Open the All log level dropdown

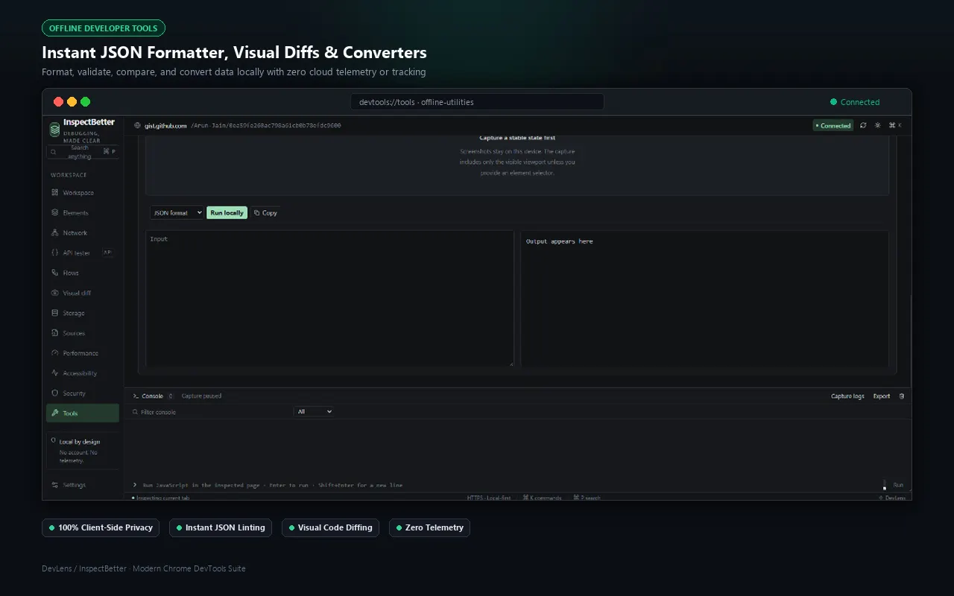(x=314, y=411)
